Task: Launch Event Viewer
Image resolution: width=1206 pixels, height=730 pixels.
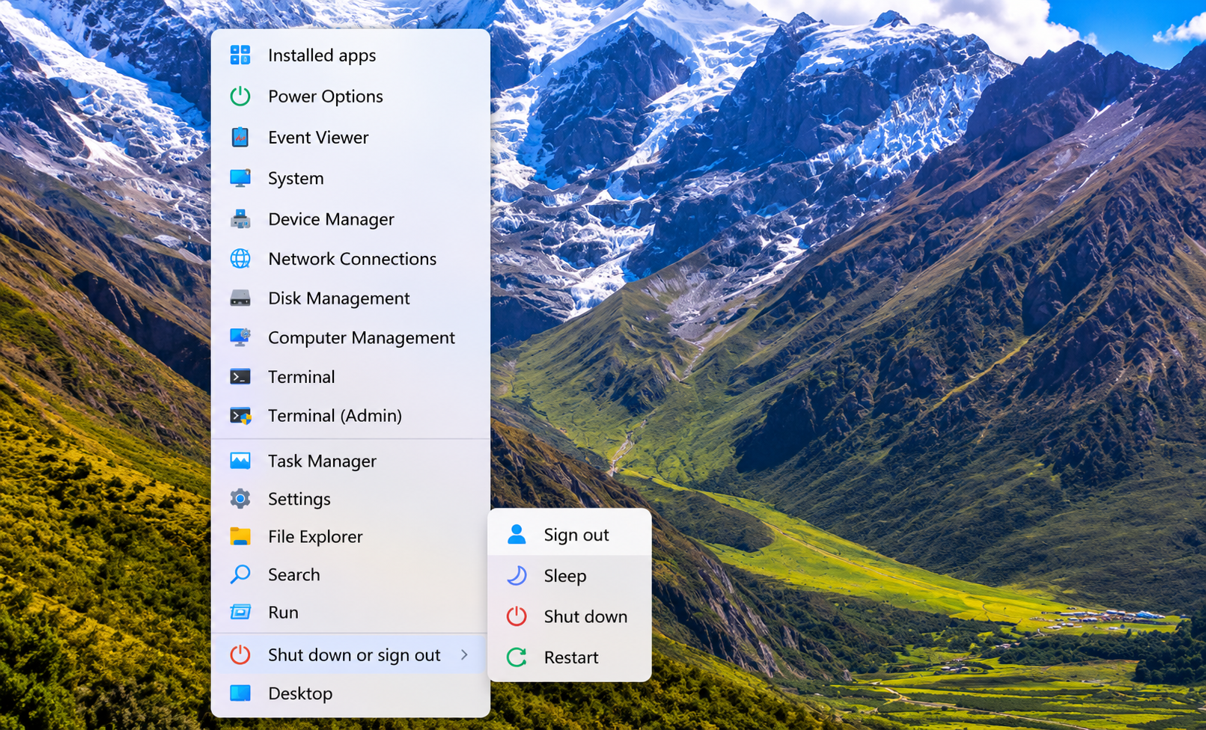Action: [x=350, y=137]
